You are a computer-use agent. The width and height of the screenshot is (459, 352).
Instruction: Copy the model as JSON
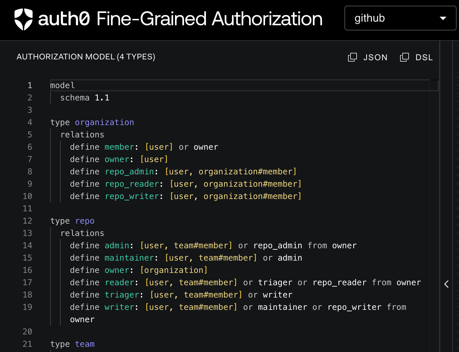pyautogui.click(x=368, y=57)
